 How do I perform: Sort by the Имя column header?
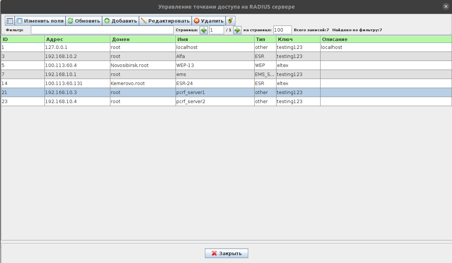[215, 39]
